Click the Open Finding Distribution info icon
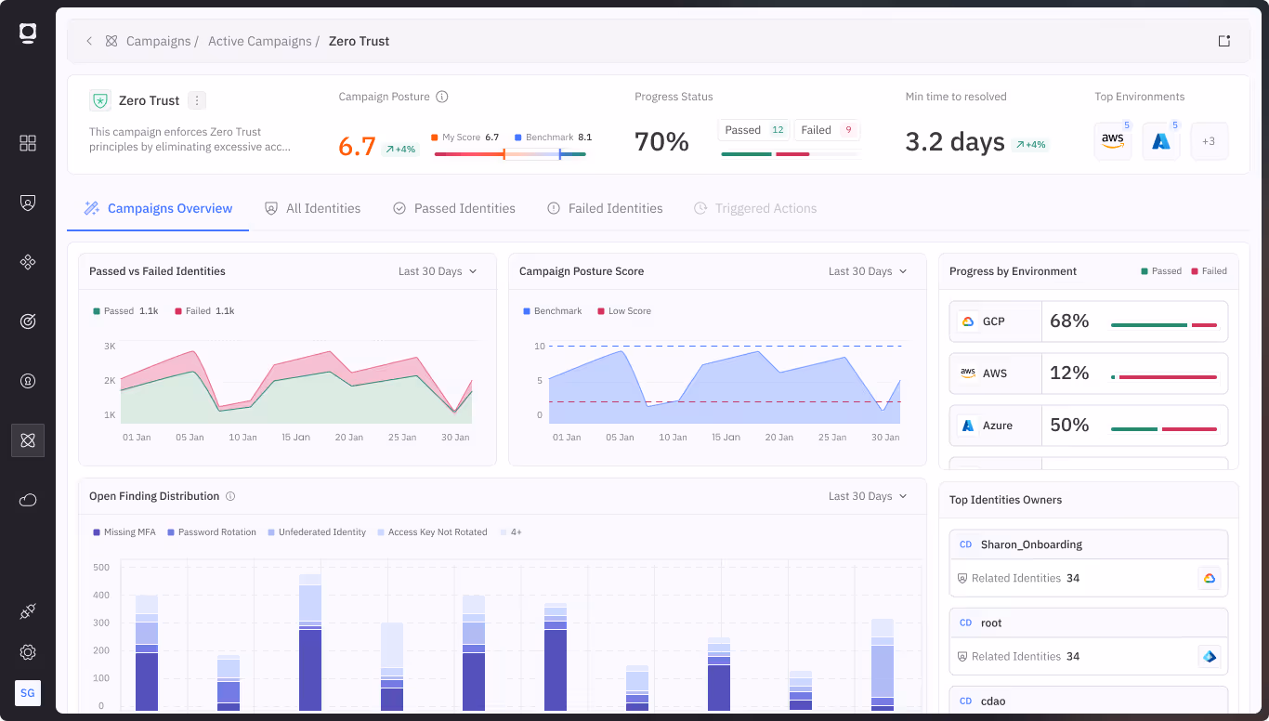The height and width of the screenshot is (721, 1269). [230, 496]
